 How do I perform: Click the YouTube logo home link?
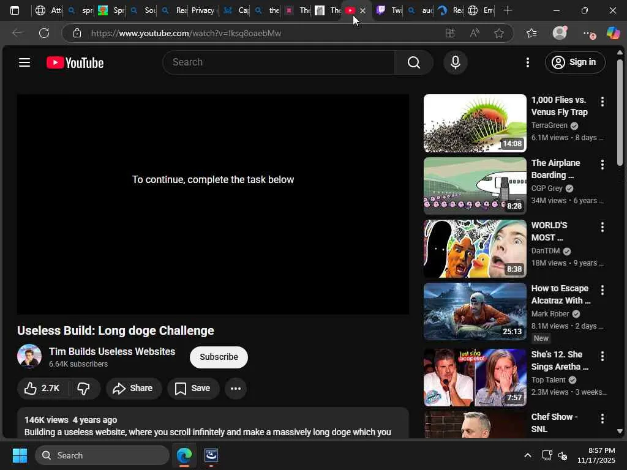click(x=75, y=62)
